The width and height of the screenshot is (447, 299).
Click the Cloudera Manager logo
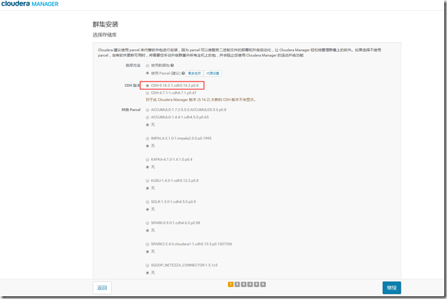click(x=30, y=3)
